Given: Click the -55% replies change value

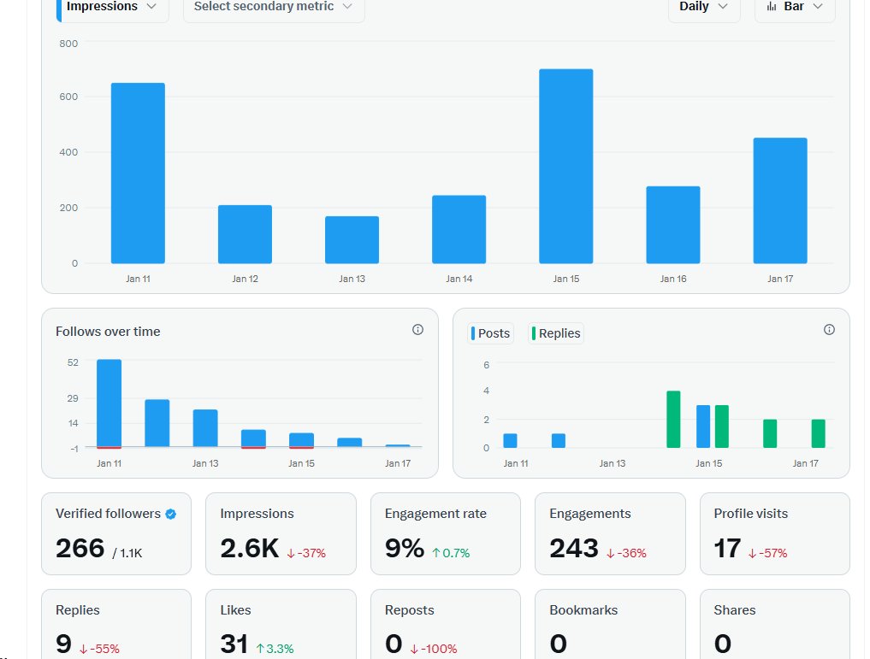Looking at the screenshot, I should 99,649.
